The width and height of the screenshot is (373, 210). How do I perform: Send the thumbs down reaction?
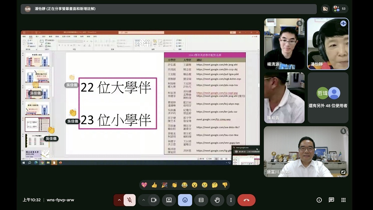[225, 185]
